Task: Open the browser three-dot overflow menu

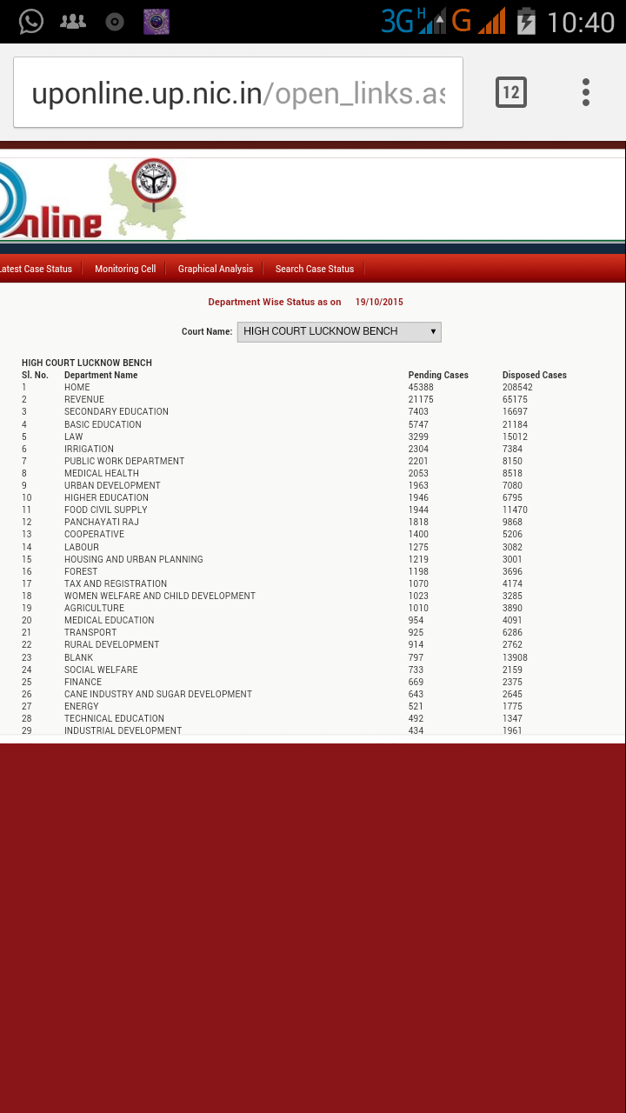Action: tap(586, 92)
